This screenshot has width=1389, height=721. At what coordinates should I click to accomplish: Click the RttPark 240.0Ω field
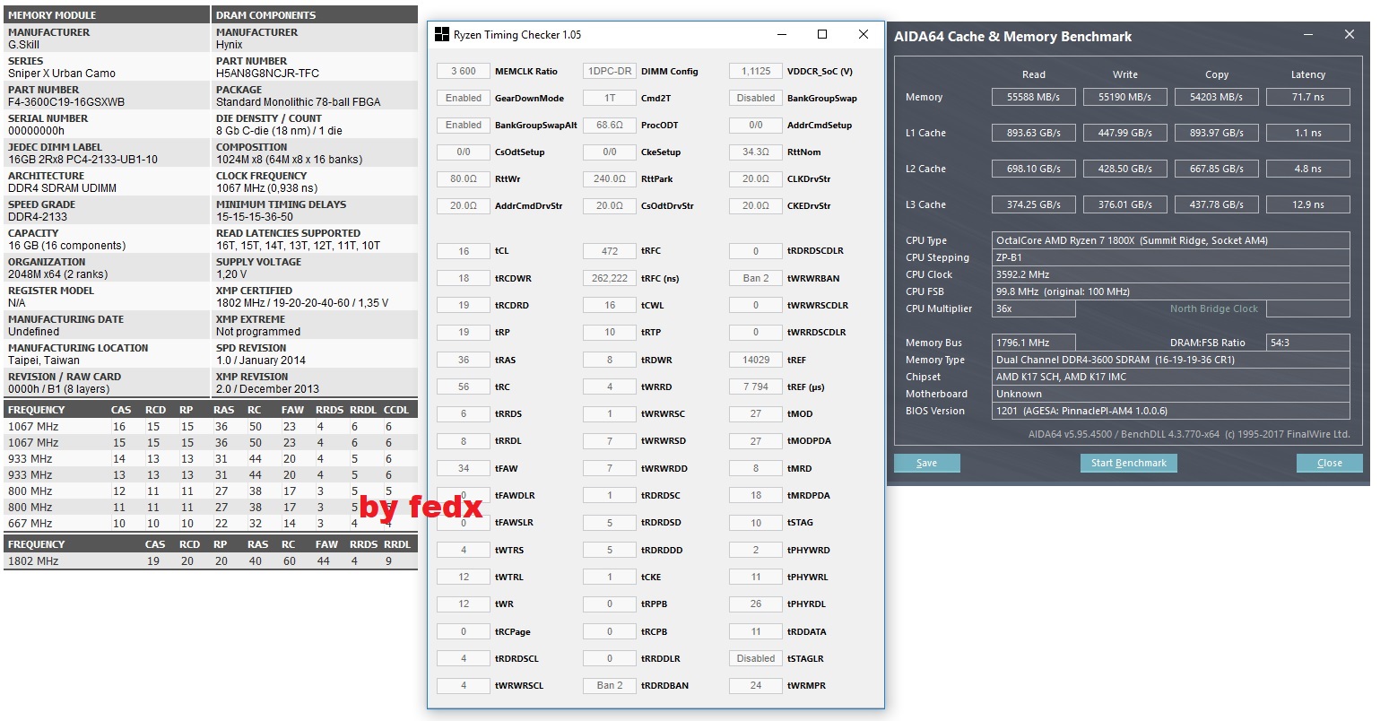[610, 179]
